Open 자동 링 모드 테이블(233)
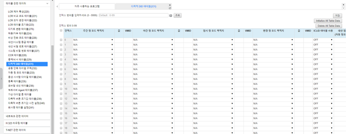This screenshot has height=134, width=346. pyautogui.click(x=21, y=73)
